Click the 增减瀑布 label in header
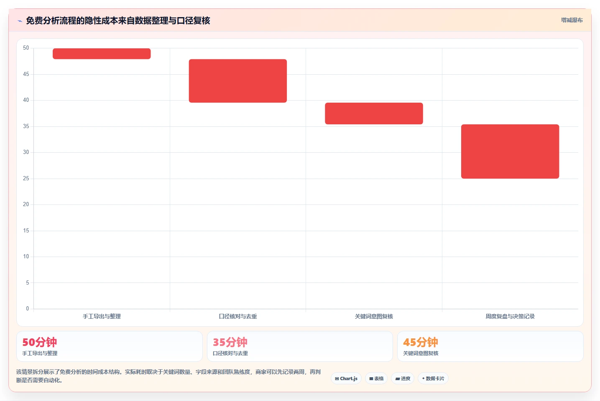This screenshot has height=401, width=600. tap(572, 20)
